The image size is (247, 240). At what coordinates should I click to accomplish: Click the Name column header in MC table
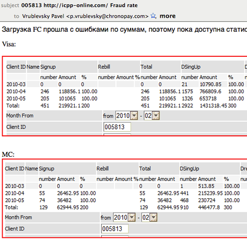(x=32, y=169)
